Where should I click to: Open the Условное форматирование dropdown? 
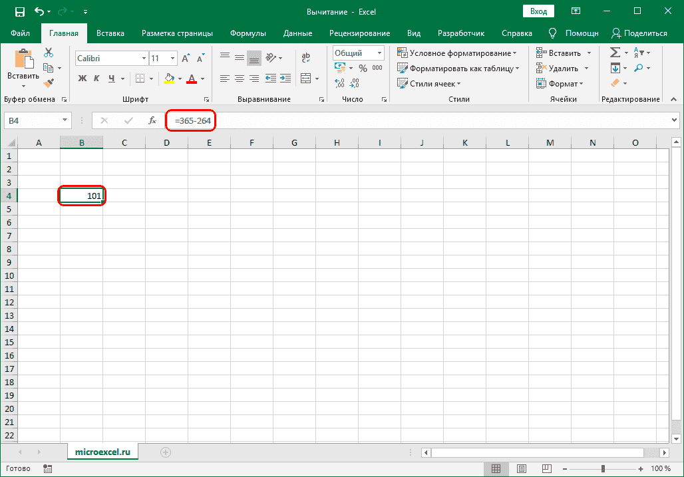tap(456, 53)
